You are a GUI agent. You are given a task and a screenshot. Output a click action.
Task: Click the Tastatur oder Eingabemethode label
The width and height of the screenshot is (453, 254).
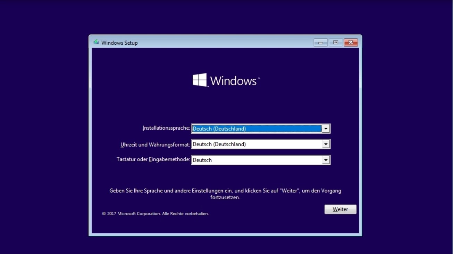coord(153,159)
